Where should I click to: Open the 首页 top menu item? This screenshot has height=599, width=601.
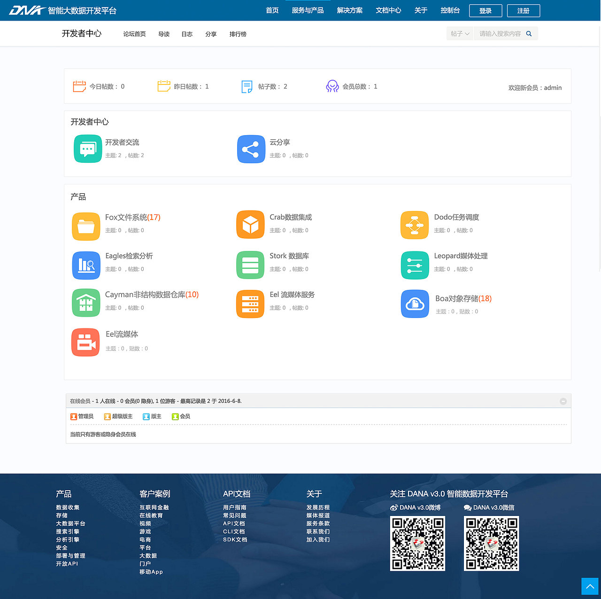[x=272, y=10]
